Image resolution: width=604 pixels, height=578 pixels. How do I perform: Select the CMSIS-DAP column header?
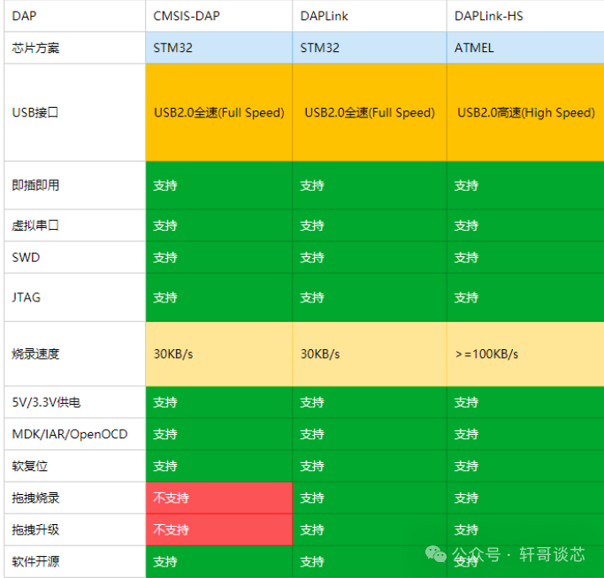coord(218,16)
